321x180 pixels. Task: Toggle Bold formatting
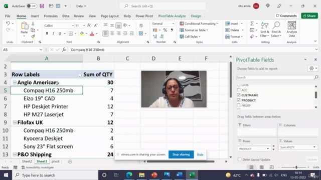47,33
